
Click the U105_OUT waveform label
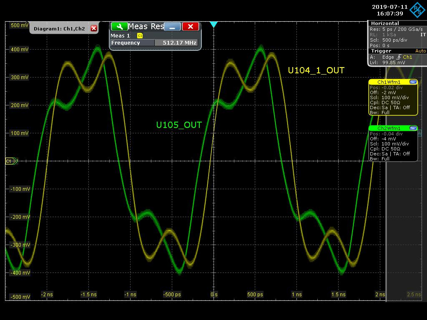[x=179, y=125]
